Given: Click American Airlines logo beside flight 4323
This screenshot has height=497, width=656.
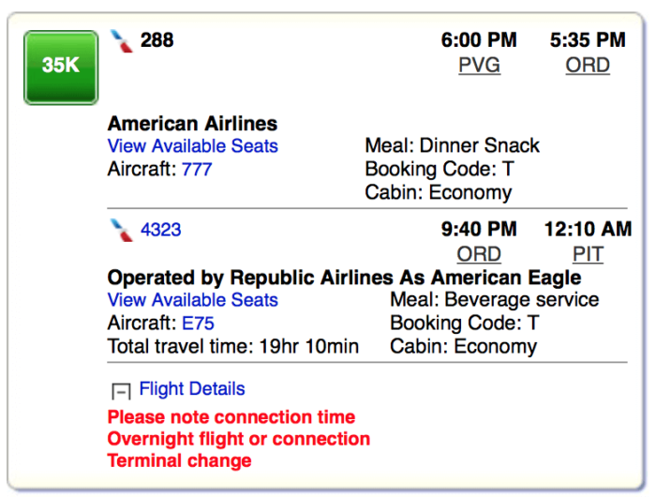Looking at the screenshot, I should 121,230.
